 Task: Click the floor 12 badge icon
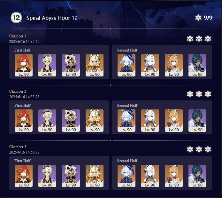coord(16,18)
